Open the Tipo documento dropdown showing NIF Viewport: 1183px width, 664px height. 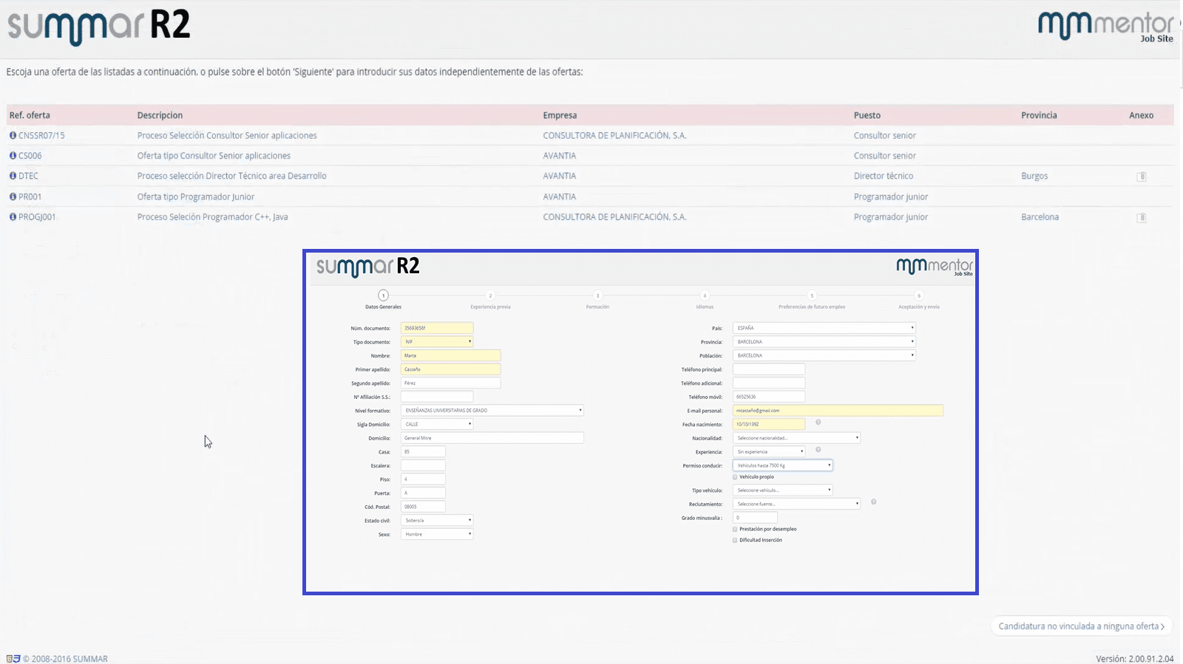pos(437,342)
